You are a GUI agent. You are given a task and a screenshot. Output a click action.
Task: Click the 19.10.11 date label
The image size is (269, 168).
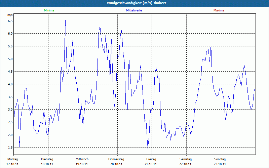(82, 164)
